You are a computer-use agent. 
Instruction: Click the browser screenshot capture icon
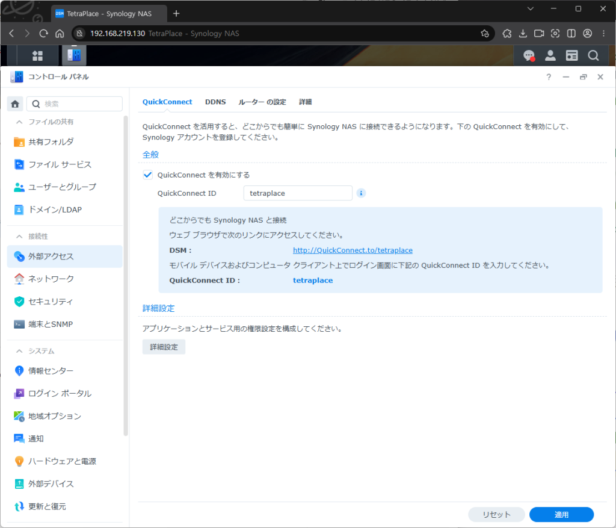point(555,34)
